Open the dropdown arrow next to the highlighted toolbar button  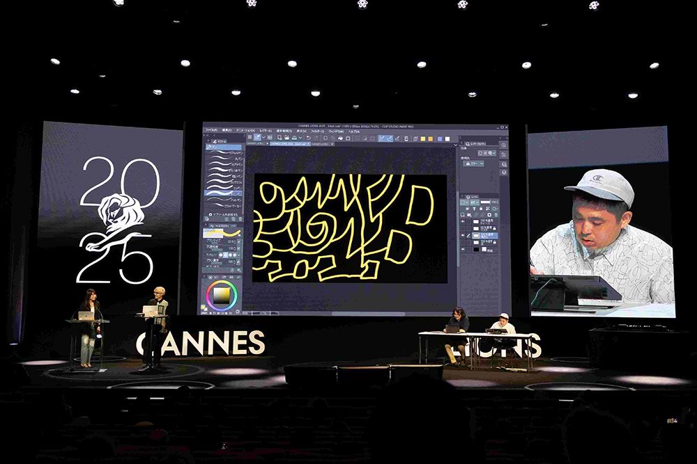(263, 138)
